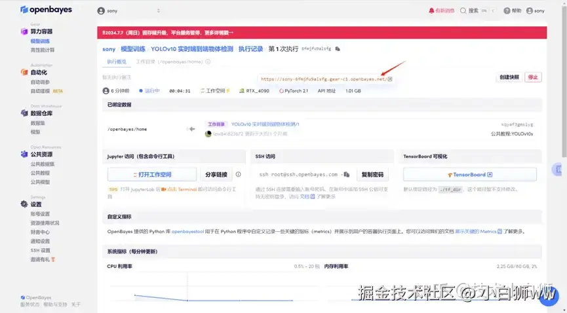The width and height of the screenshot is (567, 313).
Task: Open 数据集 in the sidebar
Action: (37, 123)
